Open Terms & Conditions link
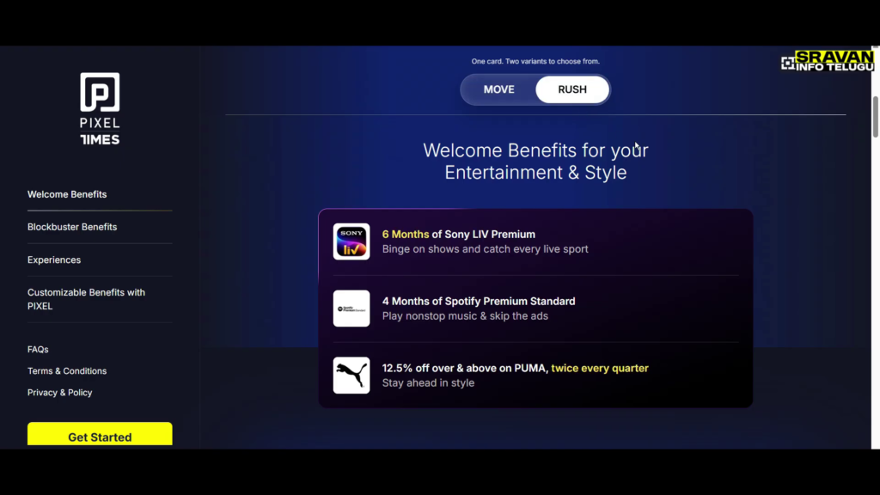 point(67,371)
